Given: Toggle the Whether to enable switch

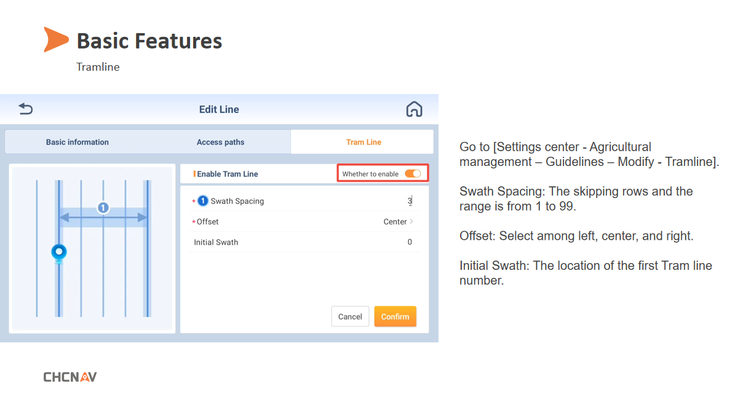Looking at the screenshot, I should [x=413, y=174].
